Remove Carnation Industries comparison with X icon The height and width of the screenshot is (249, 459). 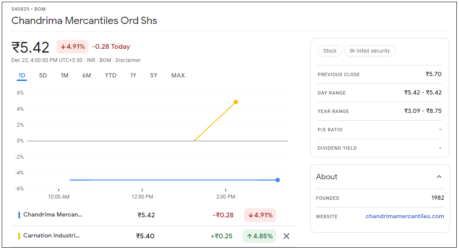286,236
